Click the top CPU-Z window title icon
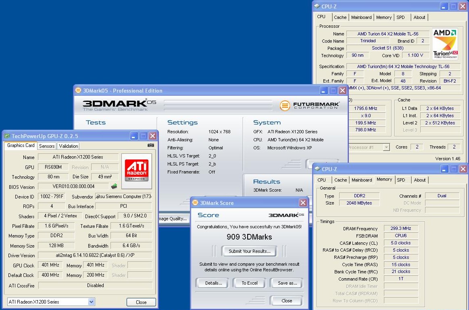469x310 pixels. tap(317, 6)
